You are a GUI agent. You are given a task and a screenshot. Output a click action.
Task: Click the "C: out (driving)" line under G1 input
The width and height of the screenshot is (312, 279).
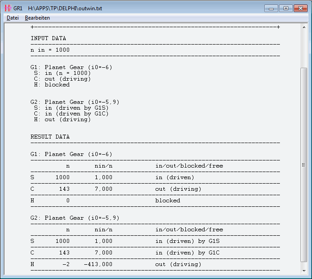pyautogui.click(x=62, y=79)
